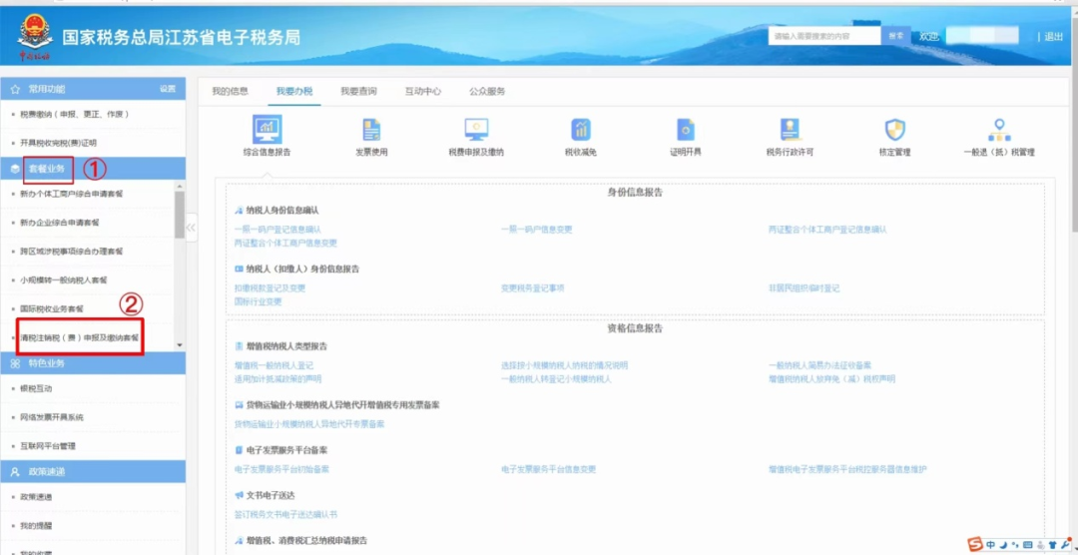Open the 互动中心 tab
The image size is (1078, 555).
click(423, 92)
